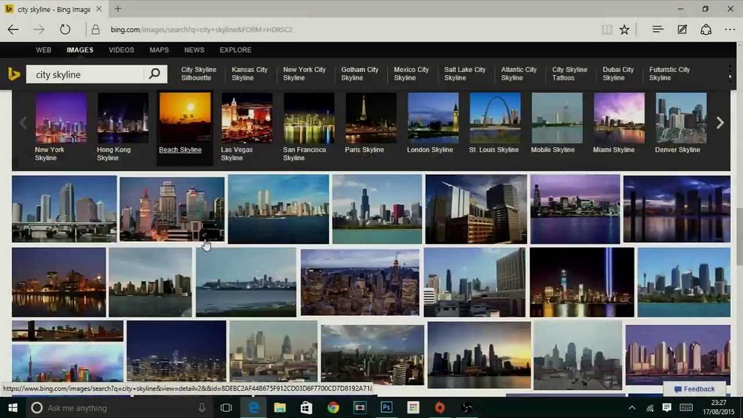Screen dimensions: 743x418
Task: Open Photoshop from the taskbar
Action: [x=386, y=408]
